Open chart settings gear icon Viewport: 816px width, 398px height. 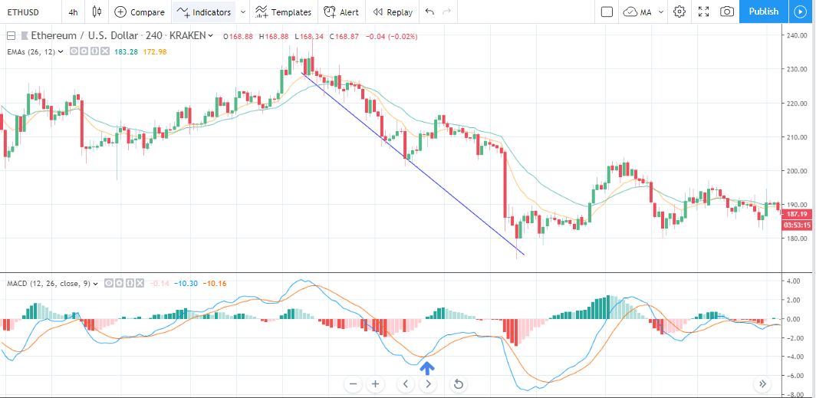pyautogui.click(x=679, y=12)
